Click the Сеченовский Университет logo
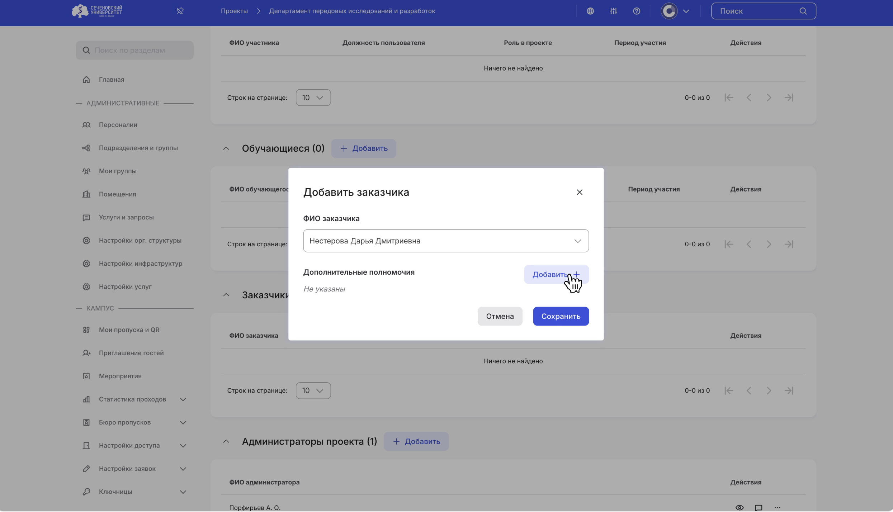Screen dimensions: 893x512 tap(97, 11)
